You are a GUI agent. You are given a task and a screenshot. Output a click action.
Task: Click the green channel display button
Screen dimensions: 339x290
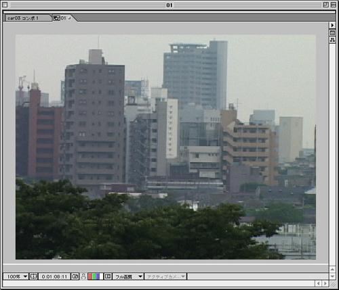click(94, 276)
